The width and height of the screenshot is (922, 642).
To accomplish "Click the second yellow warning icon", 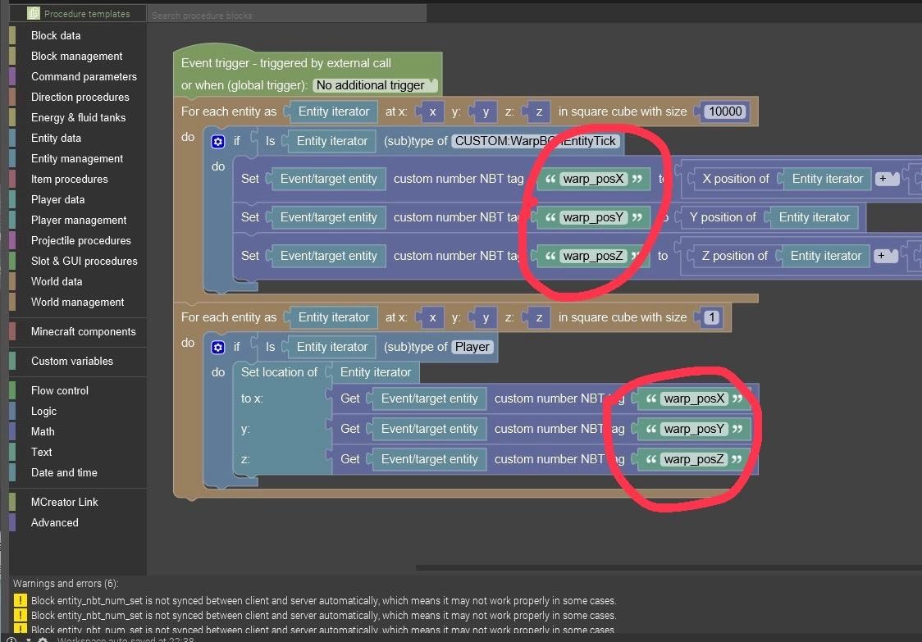I will coord(21,615).
